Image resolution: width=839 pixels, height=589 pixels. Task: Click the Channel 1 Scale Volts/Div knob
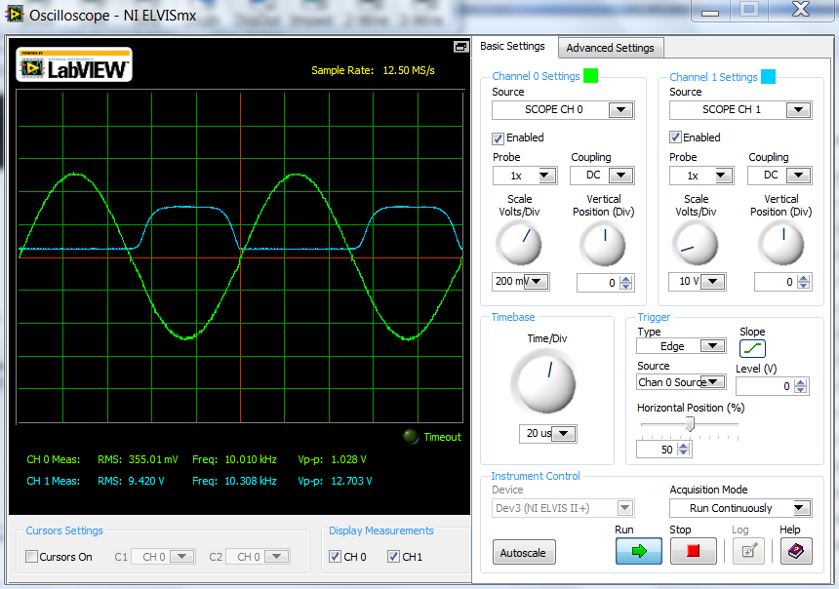[696, 244]
